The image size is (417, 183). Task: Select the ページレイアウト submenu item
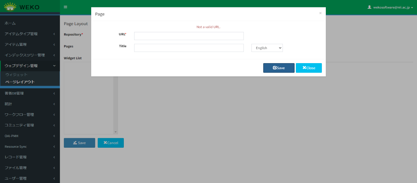(x=20, y=82)
